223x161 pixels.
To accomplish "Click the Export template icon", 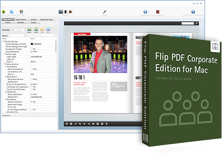I will coord(29,29).
